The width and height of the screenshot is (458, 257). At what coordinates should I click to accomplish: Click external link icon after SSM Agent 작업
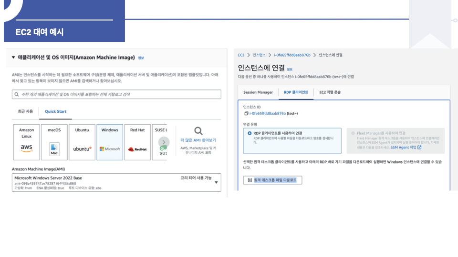(x=419, y=148)
